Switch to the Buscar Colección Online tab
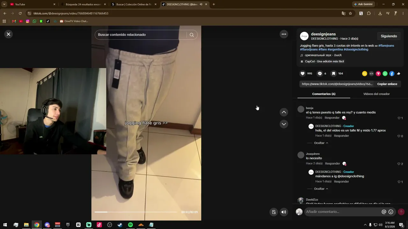This screenshot has width=408, height=229. pos(134,4)
